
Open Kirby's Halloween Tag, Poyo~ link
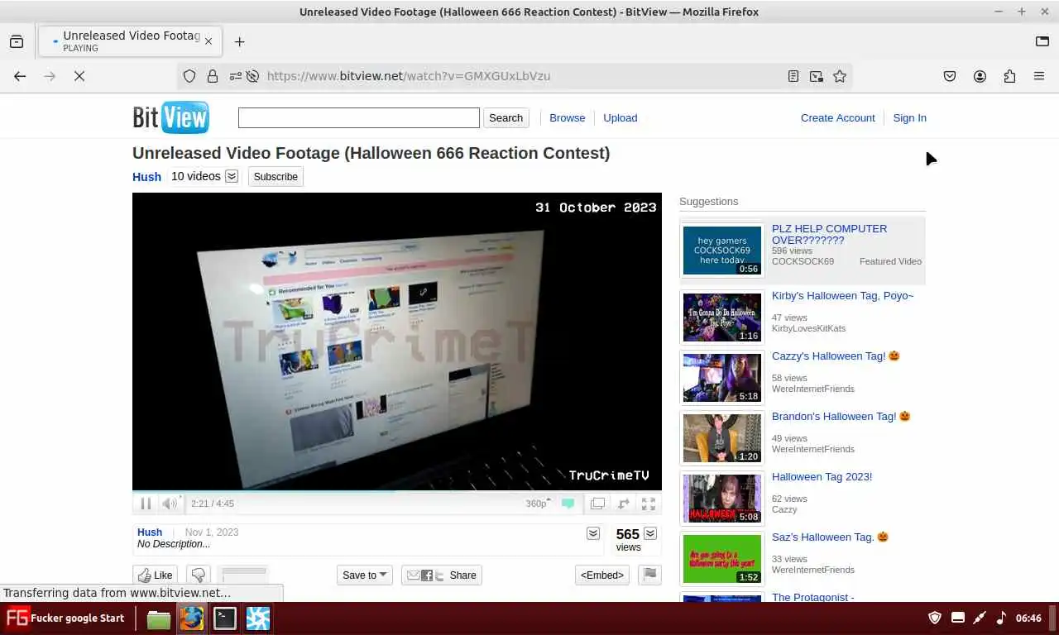tap(842, 295)
